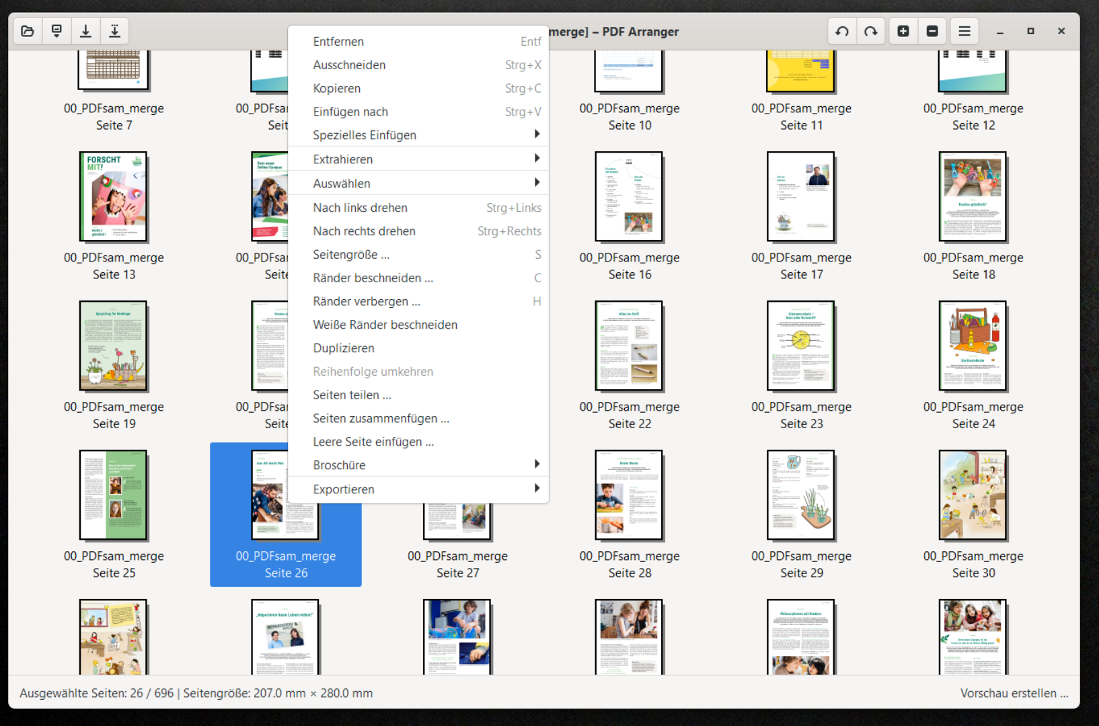The height and width of the screenshot is (726, 1099).
Task: Choose Entfernen from the context menu
Action: pos(338,42)
